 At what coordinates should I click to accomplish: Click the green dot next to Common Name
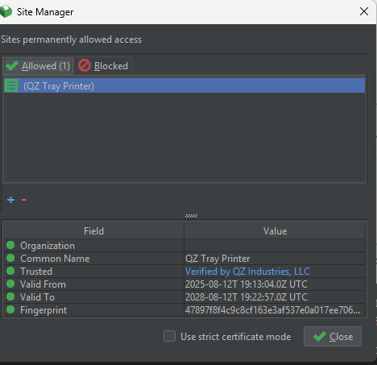(10, 258)
